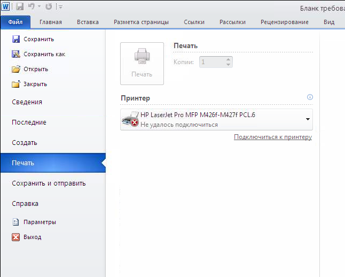Show Последние recent documents
This screenshot has width=345, height=277.
29,122
